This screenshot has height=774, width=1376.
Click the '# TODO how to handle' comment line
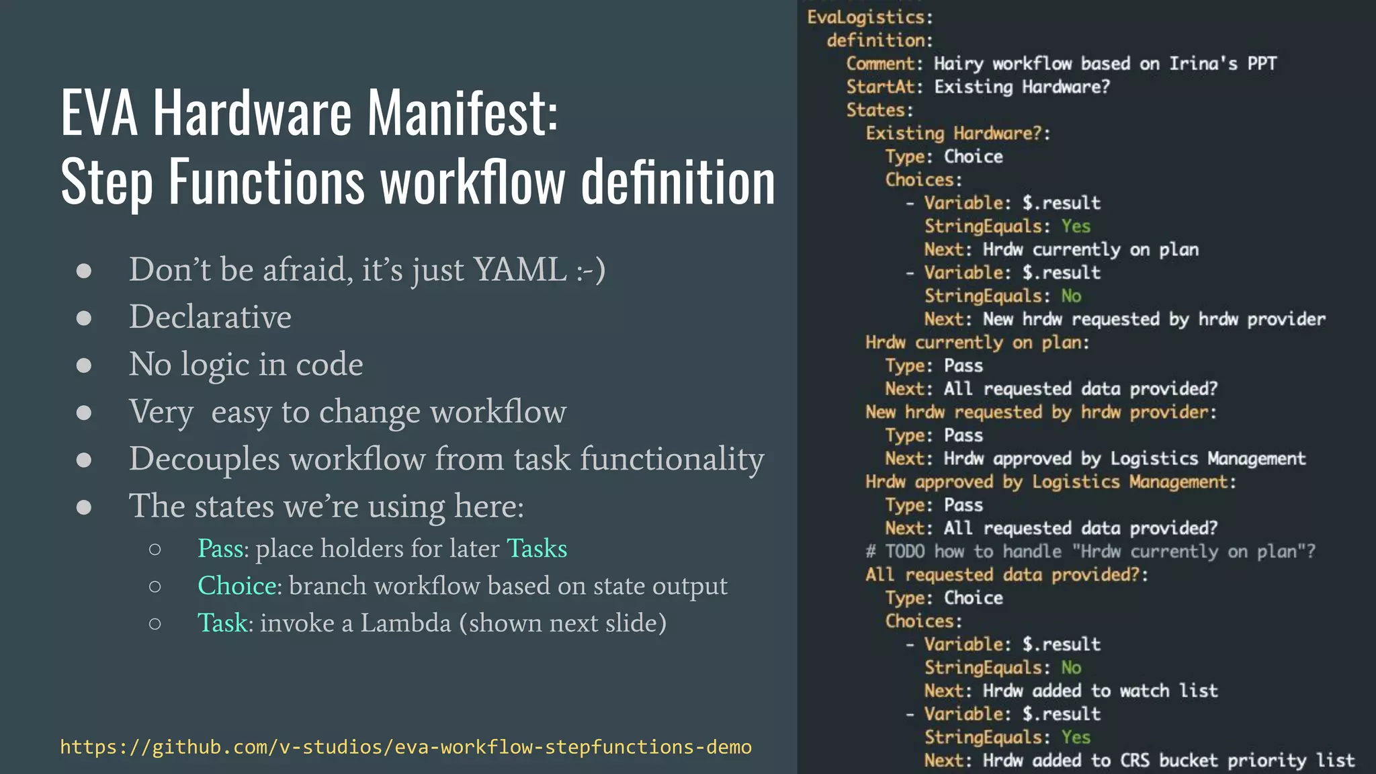[x=1090, y=552]
